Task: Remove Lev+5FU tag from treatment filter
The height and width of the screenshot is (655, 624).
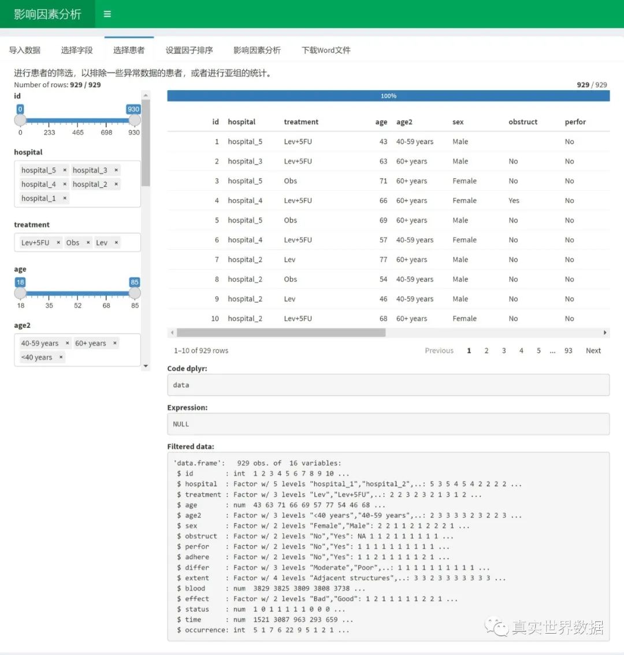Action: tap(58, 243)
